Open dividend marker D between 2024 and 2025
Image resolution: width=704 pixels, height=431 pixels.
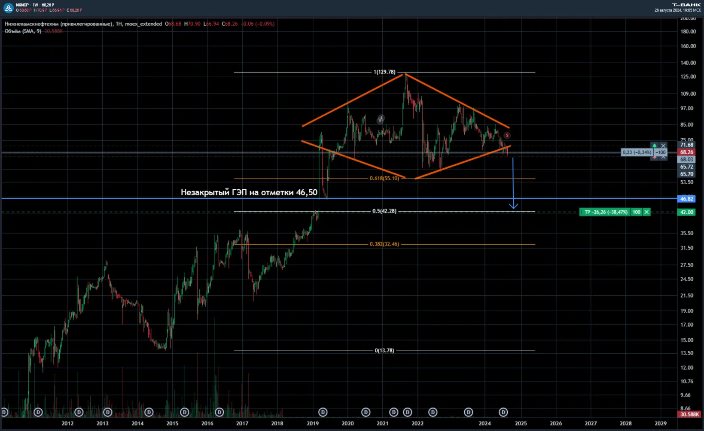click(503, 412)
